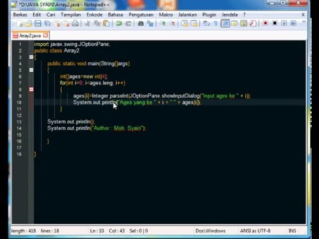
Task: Open the Cari menu
Action: click(51, 15)
